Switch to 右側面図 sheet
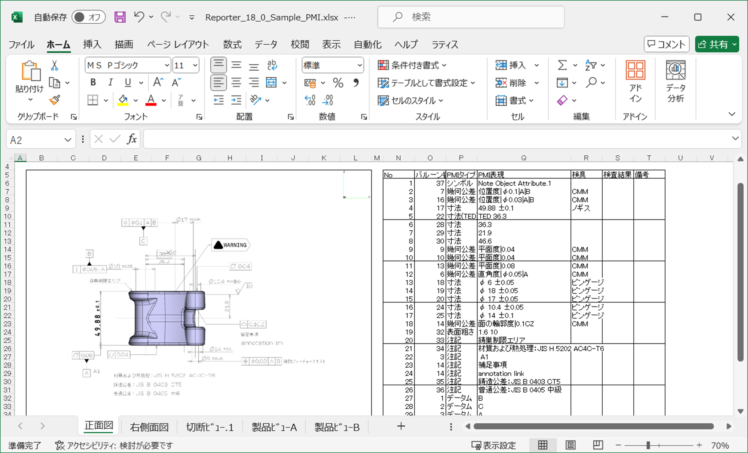The height and width of the screenshot is (453, 748). (x=149, y=427)
